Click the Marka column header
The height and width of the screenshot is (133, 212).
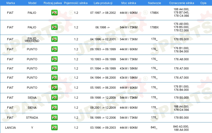[x=11, y=3]
